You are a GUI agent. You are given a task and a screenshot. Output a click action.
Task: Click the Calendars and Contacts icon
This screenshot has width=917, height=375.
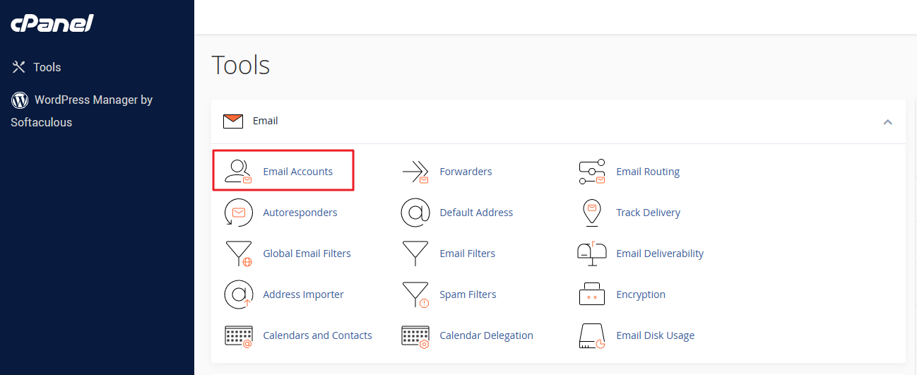click(x=238, y=335)
